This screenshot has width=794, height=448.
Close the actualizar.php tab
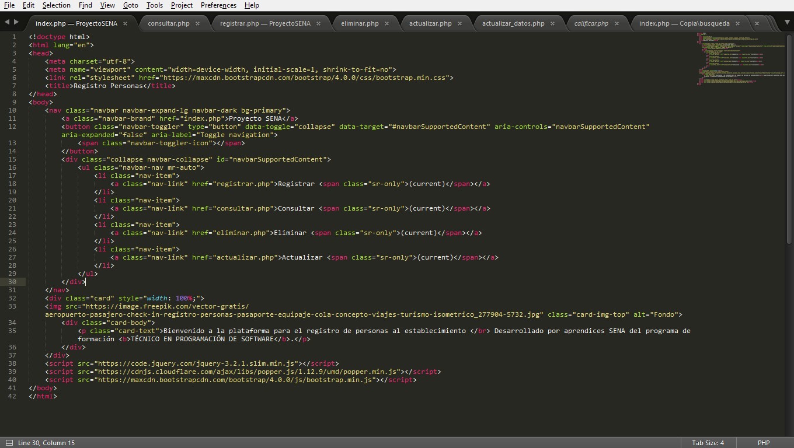459,23
